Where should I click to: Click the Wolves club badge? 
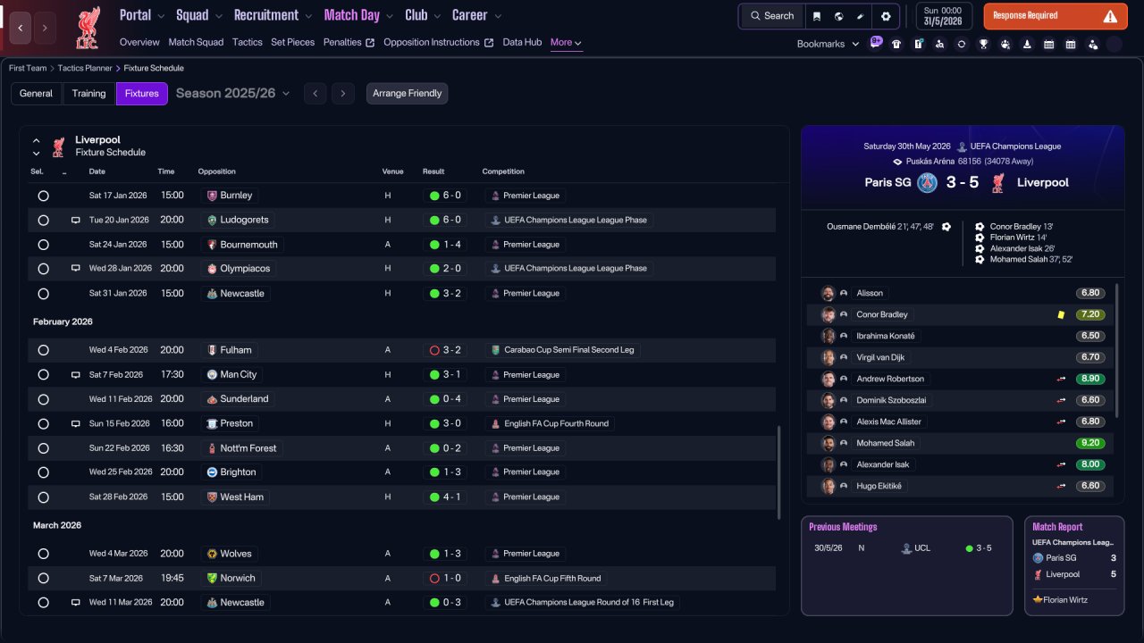click(x=213, y=554)
